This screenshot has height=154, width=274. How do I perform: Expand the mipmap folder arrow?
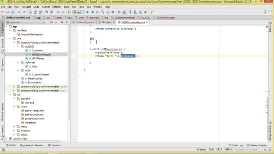[14, 130]
